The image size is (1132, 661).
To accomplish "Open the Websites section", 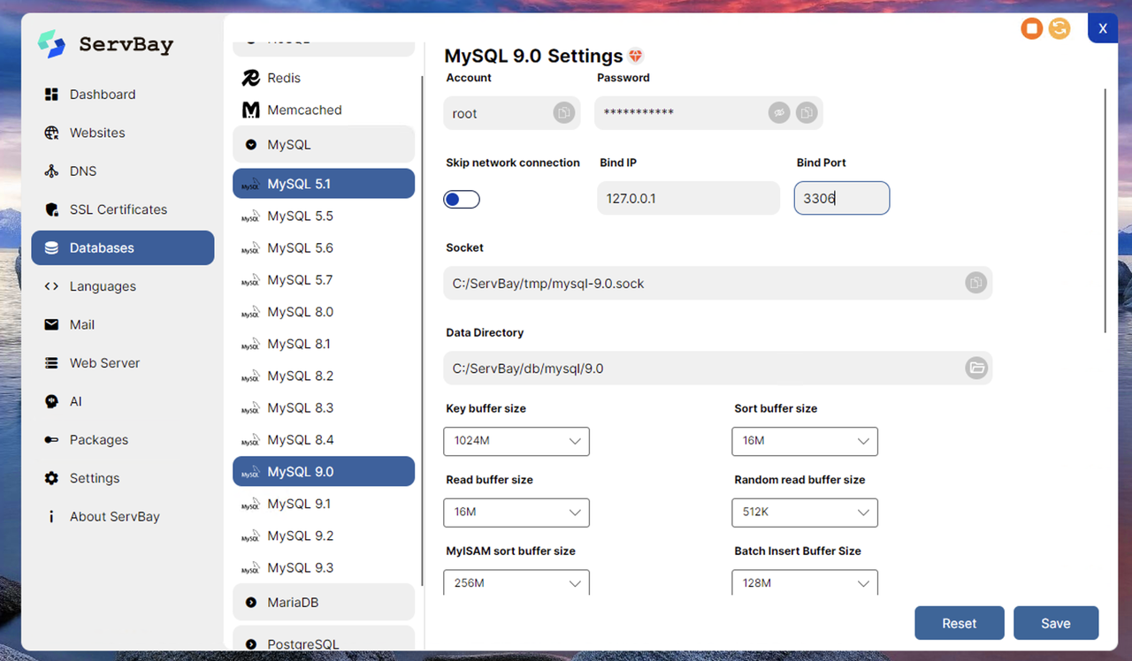I will 123,133.
